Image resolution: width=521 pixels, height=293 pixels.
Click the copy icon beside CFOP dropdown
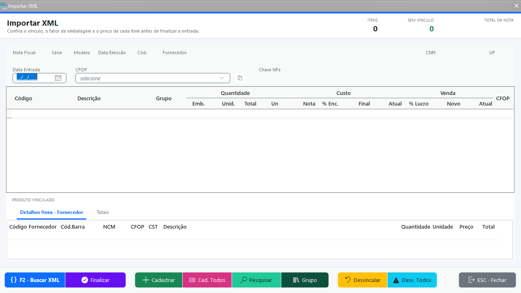pos(240,78)
